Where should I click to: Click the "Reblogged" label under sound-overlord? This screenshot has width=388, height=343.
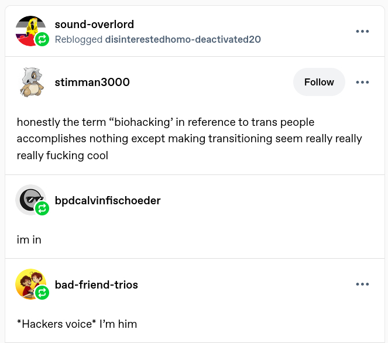tap(78, 39)
